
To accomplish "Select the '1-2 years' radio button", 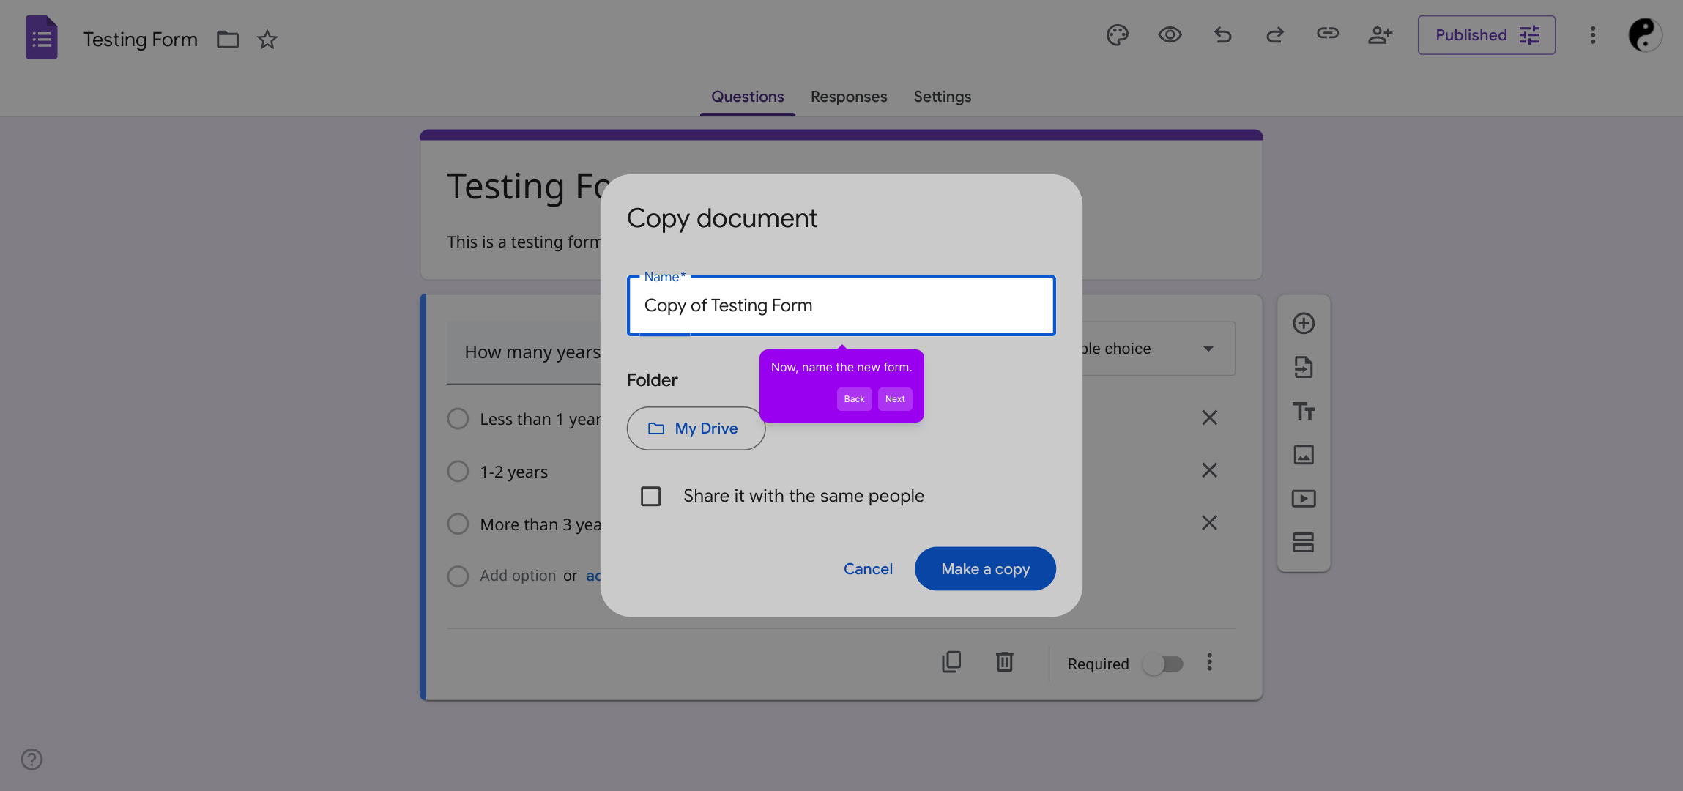I will tap(458, 471).
